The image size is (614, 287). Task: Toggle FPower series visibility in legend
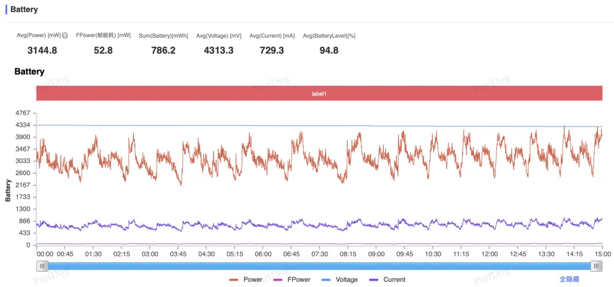coord(291,279)
